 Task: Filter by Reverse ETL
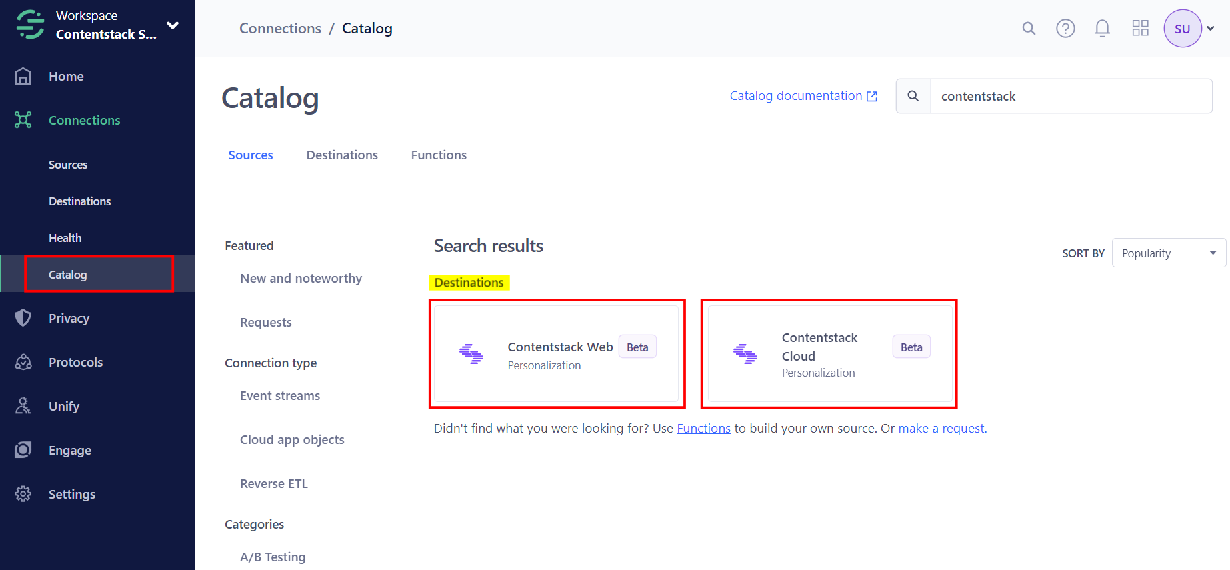[x=274, y=484]
